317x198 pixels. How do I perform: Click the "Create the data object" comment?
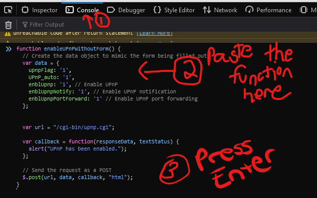114,56
